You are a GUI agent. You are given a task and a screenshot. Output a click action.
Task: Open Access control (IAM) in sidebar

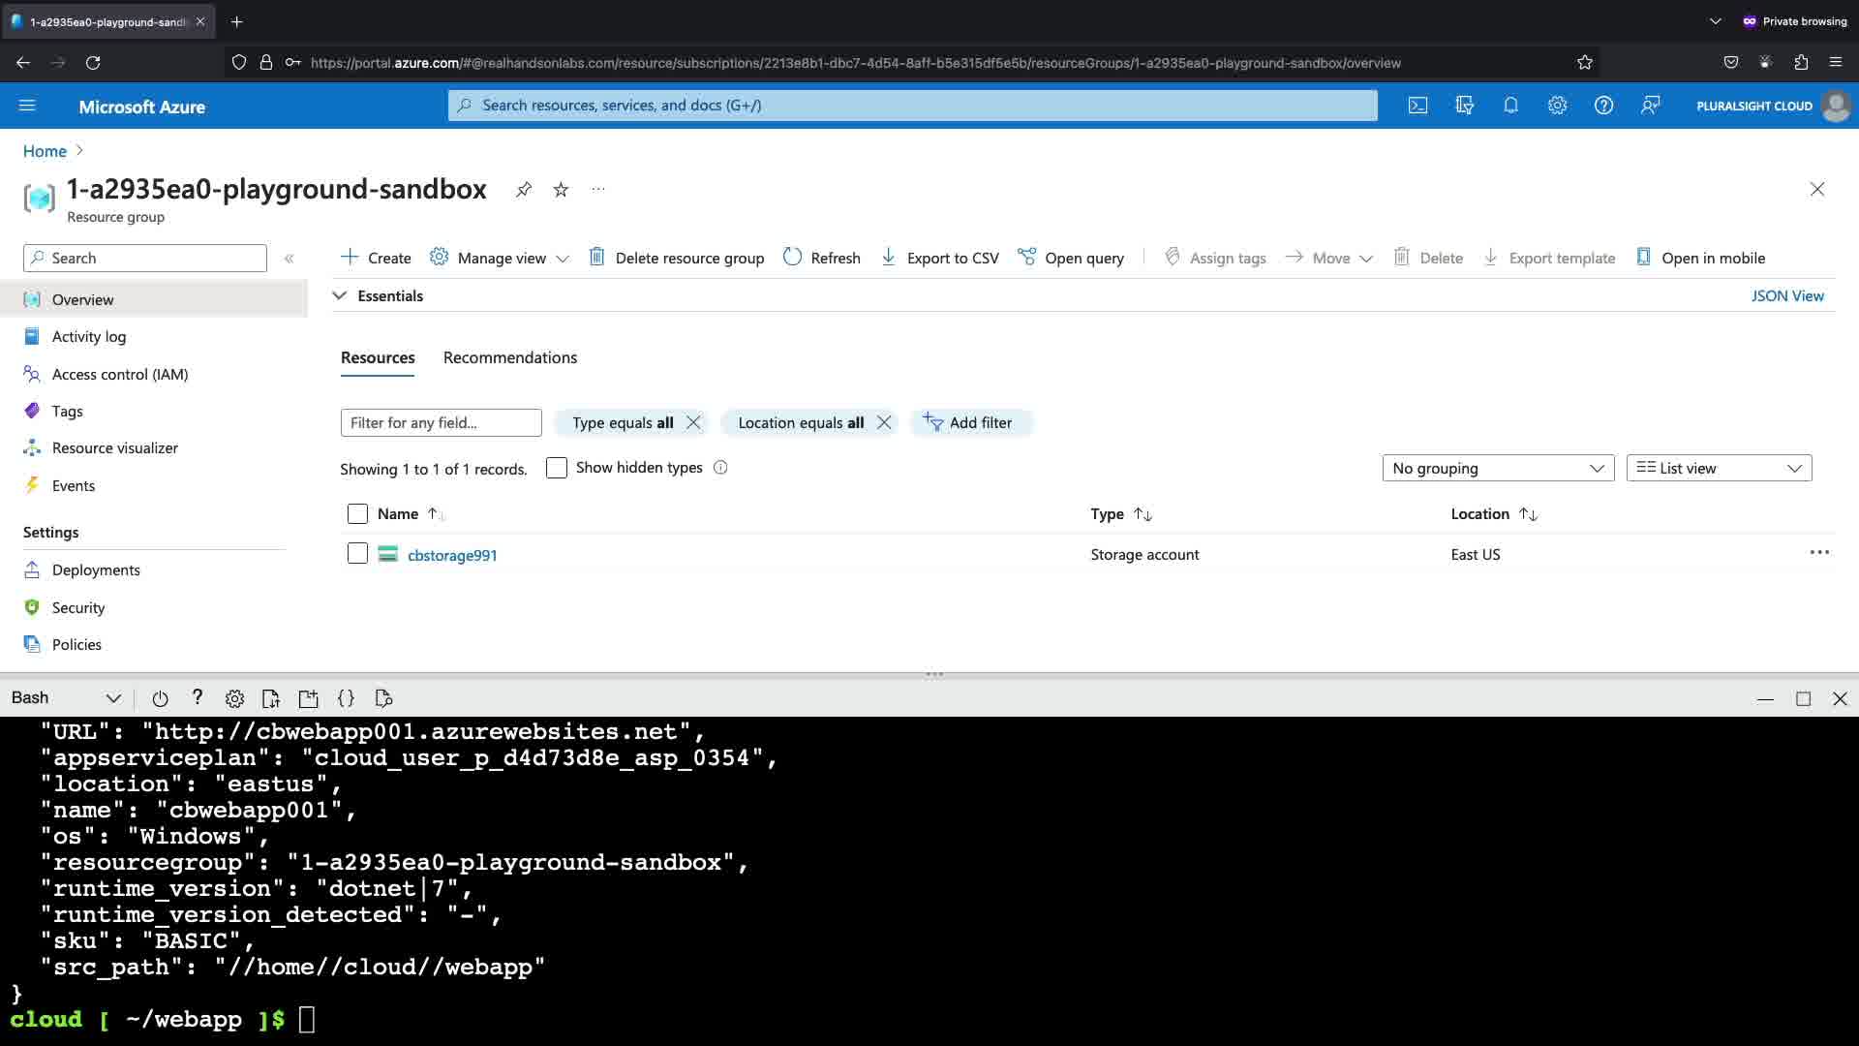[x=120, y=375]
